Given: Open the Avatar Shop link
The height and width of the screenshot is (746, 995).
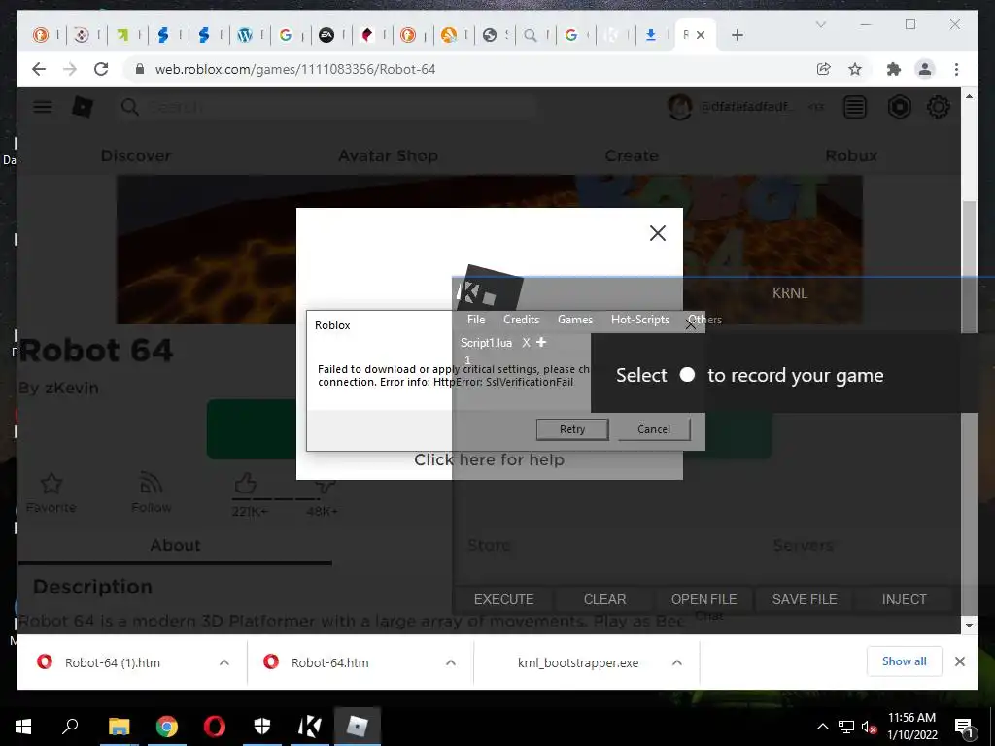Looking at the screenshot, I should click(388, 155).
